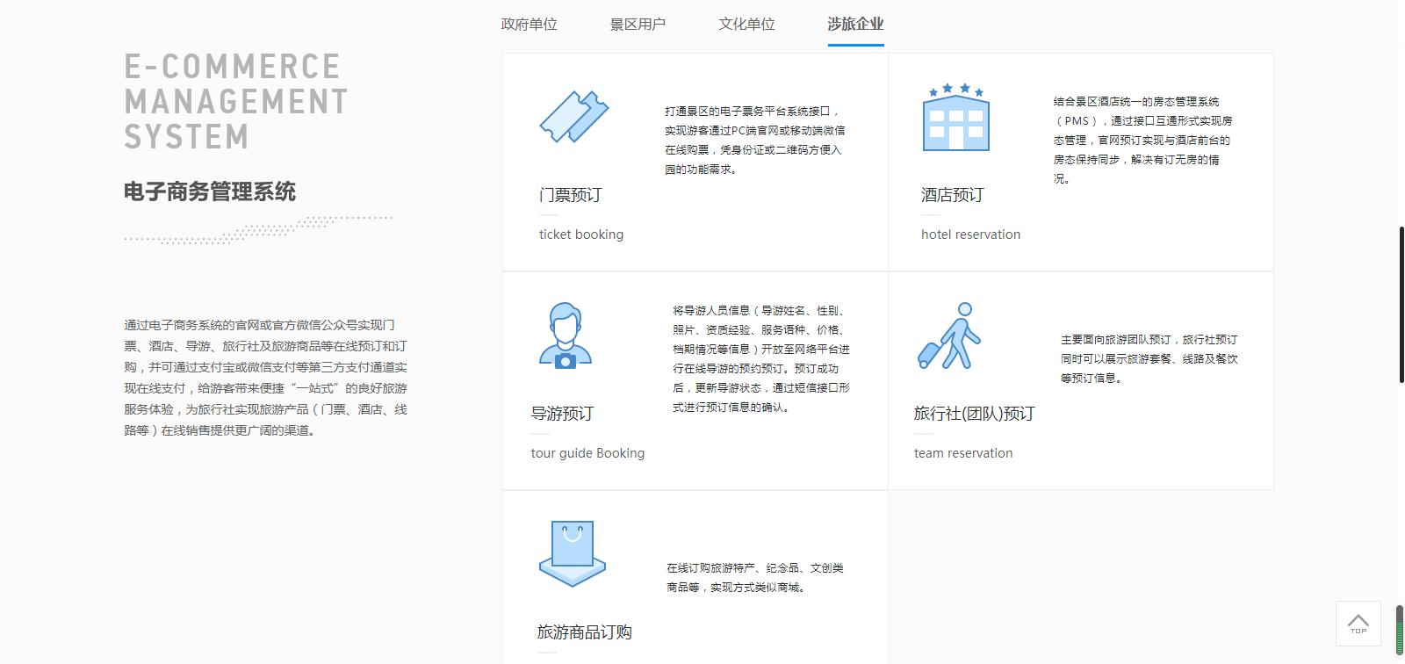Click the 旅游商品订购 title

585,632
